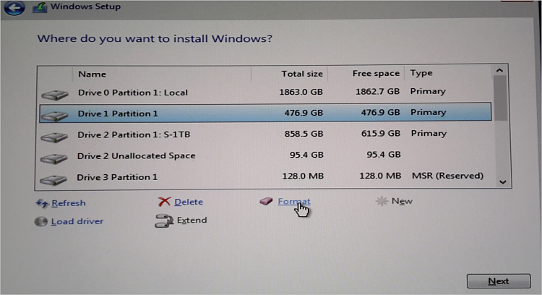
Task: Click the drive icon for Drive 0 Partition 1
Action: tap(54, 95)
